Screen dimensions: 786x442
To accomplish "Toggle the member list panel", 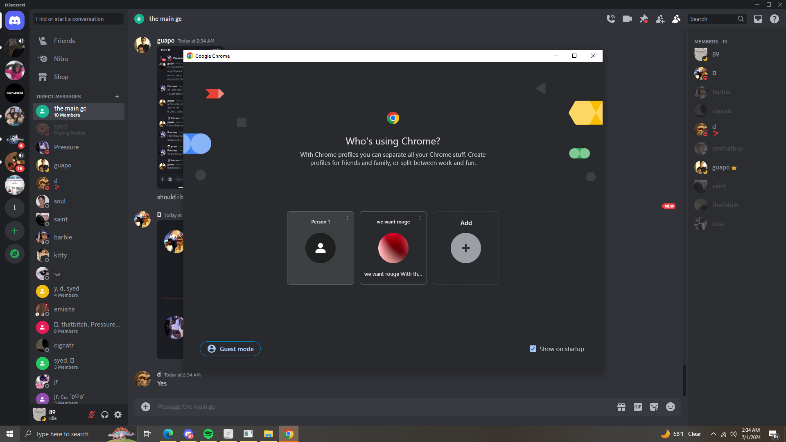I will pos(676,19).
